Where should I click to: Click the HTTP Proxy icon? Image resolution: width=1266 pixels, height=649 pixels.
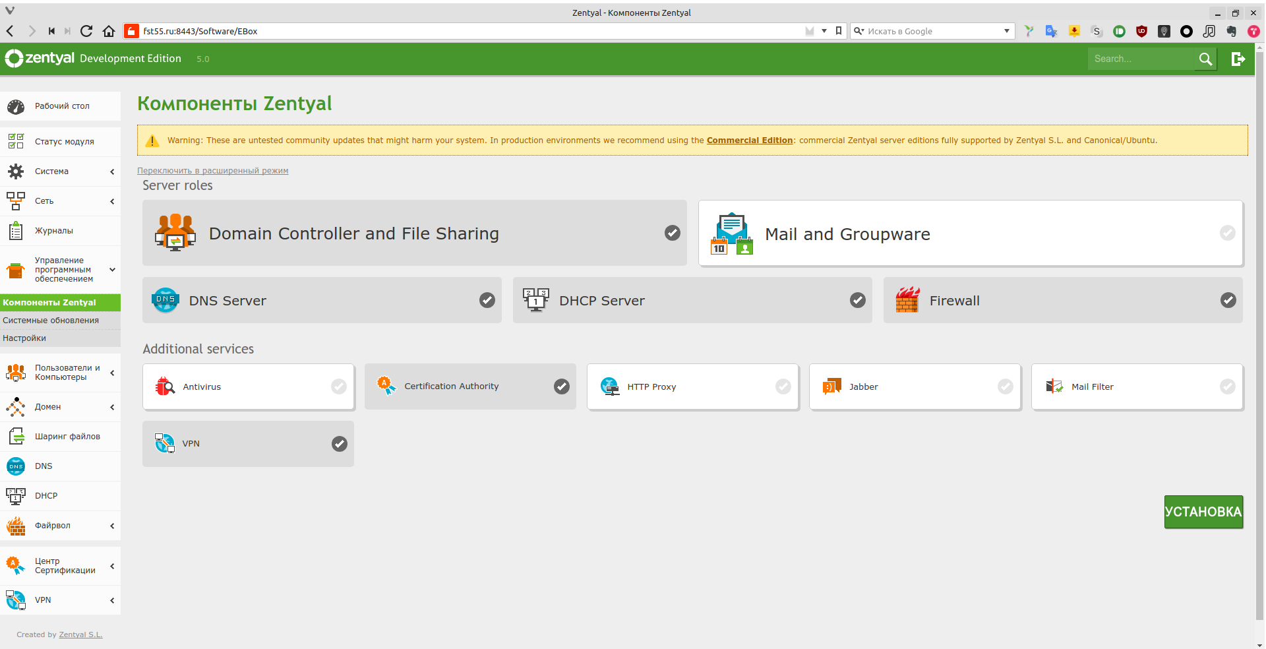pyautogui.click(x=610, y=386)
